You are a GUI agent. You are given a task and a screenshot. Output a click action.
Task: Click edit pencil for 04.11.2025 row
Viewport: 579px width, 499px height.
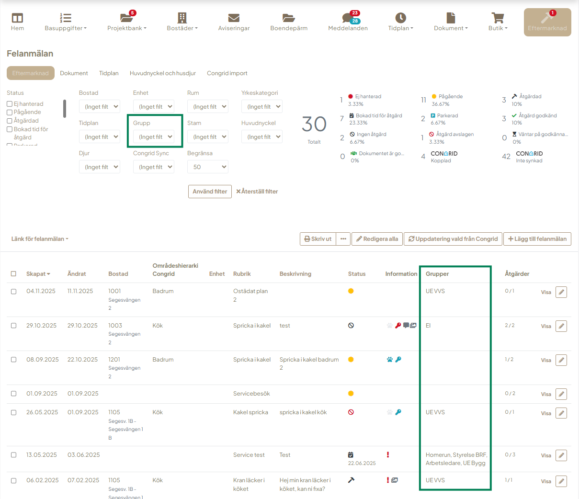(x=561, y=292)
